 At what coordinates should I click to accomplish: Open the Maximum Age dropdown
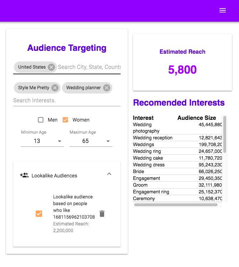tap(91, 141)
